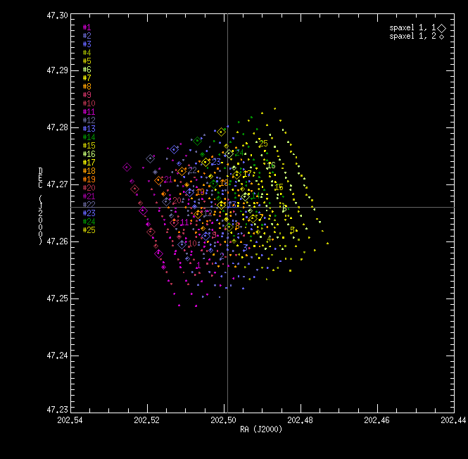Viewport: 468px width, 459px height.
Task: Click the #14 green legend label
Action: point(89,137)
